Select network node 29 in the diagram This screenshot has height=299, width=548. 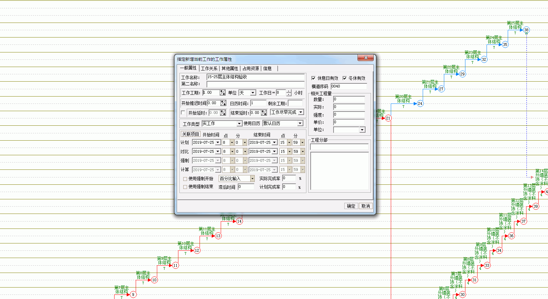pyautogui.click(x=462, y=74)
